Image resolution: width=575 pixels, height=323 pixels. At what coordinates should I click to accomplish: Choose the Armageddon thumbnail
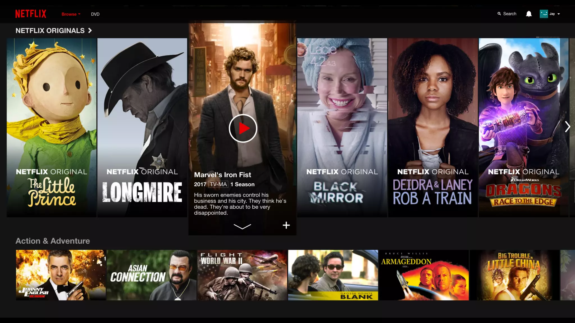(424, 275)
